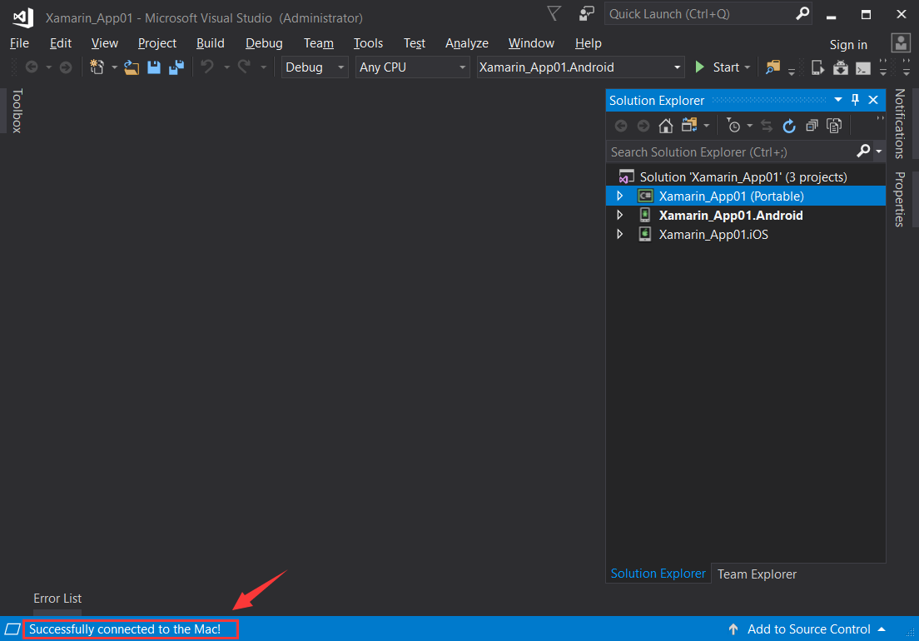Open the Start button dropdown arrow
Screen dimensions: 919x641
coord(748,68)
